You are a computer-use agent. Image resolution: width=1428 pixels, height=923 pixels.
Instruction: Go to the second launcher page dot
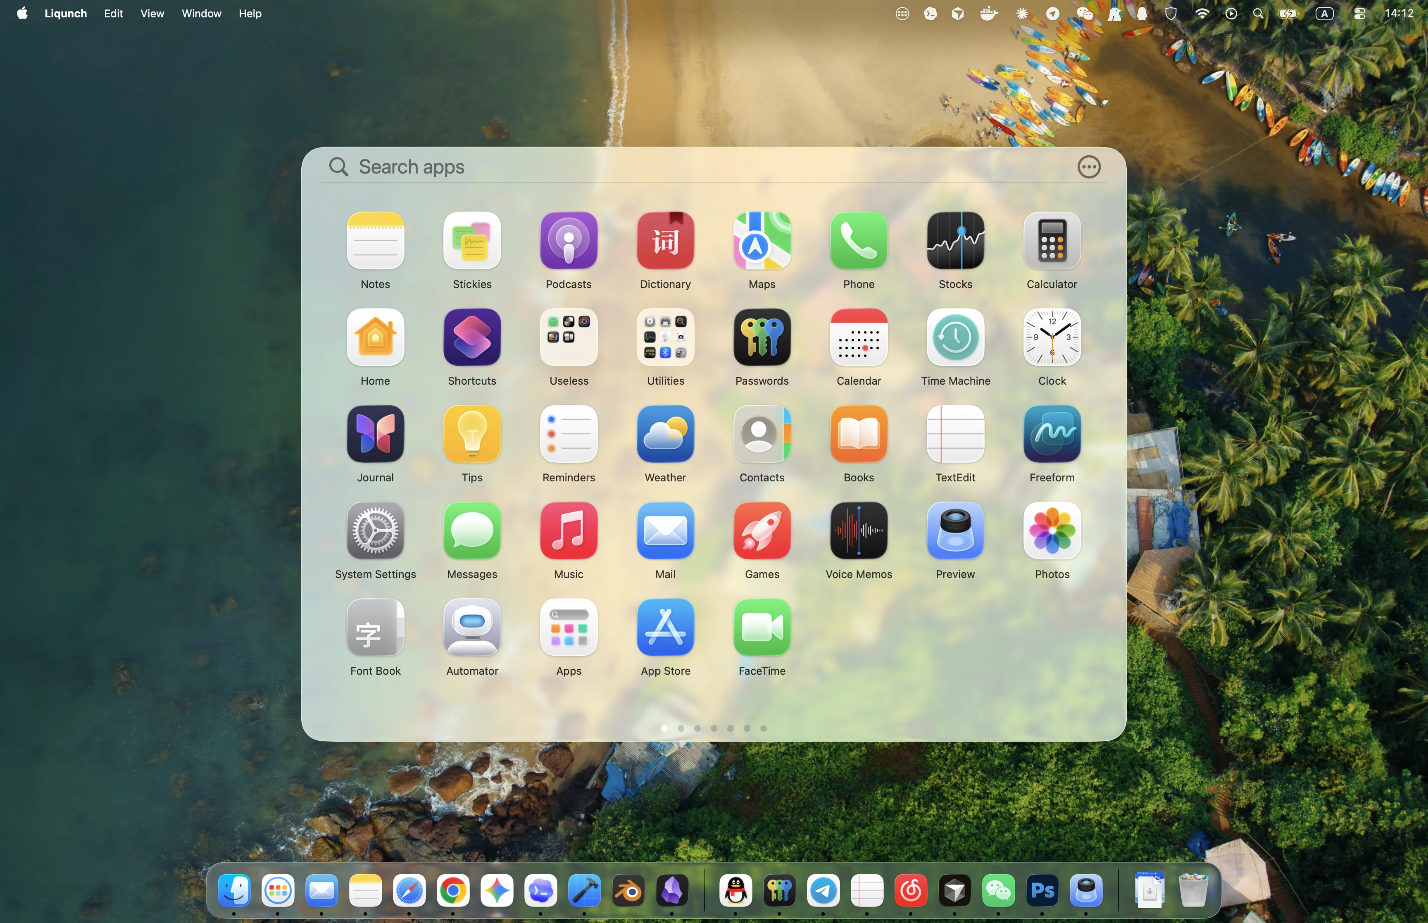(681, 728)
